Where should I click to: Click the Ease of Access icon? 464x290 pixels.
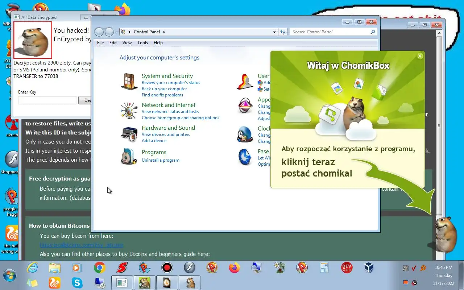(x=245, y=157)
